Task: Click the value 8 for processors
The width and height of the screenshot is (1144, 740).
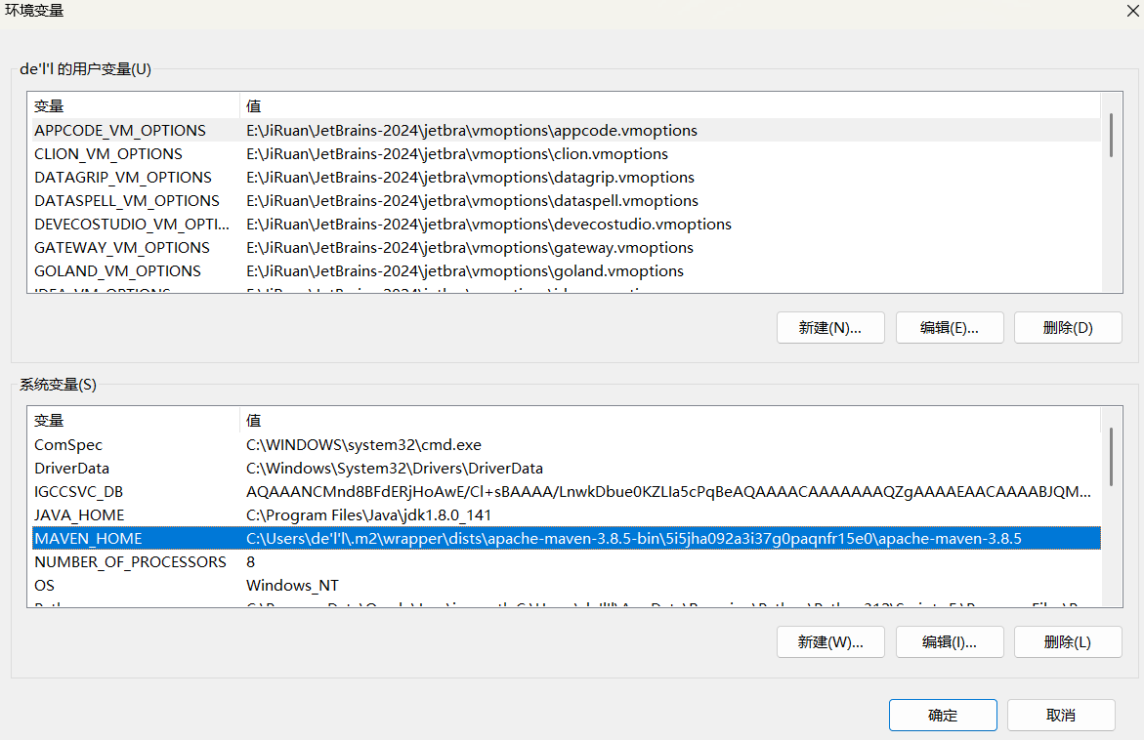Action: point(250,561)
